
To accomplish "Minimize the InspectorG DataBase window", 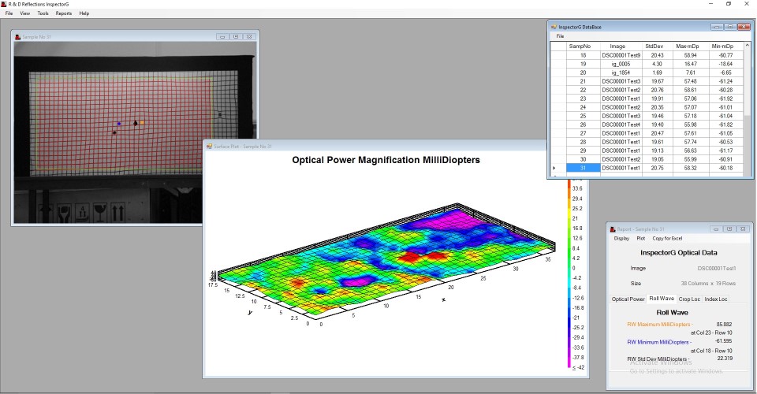I will tap(717, 27).
